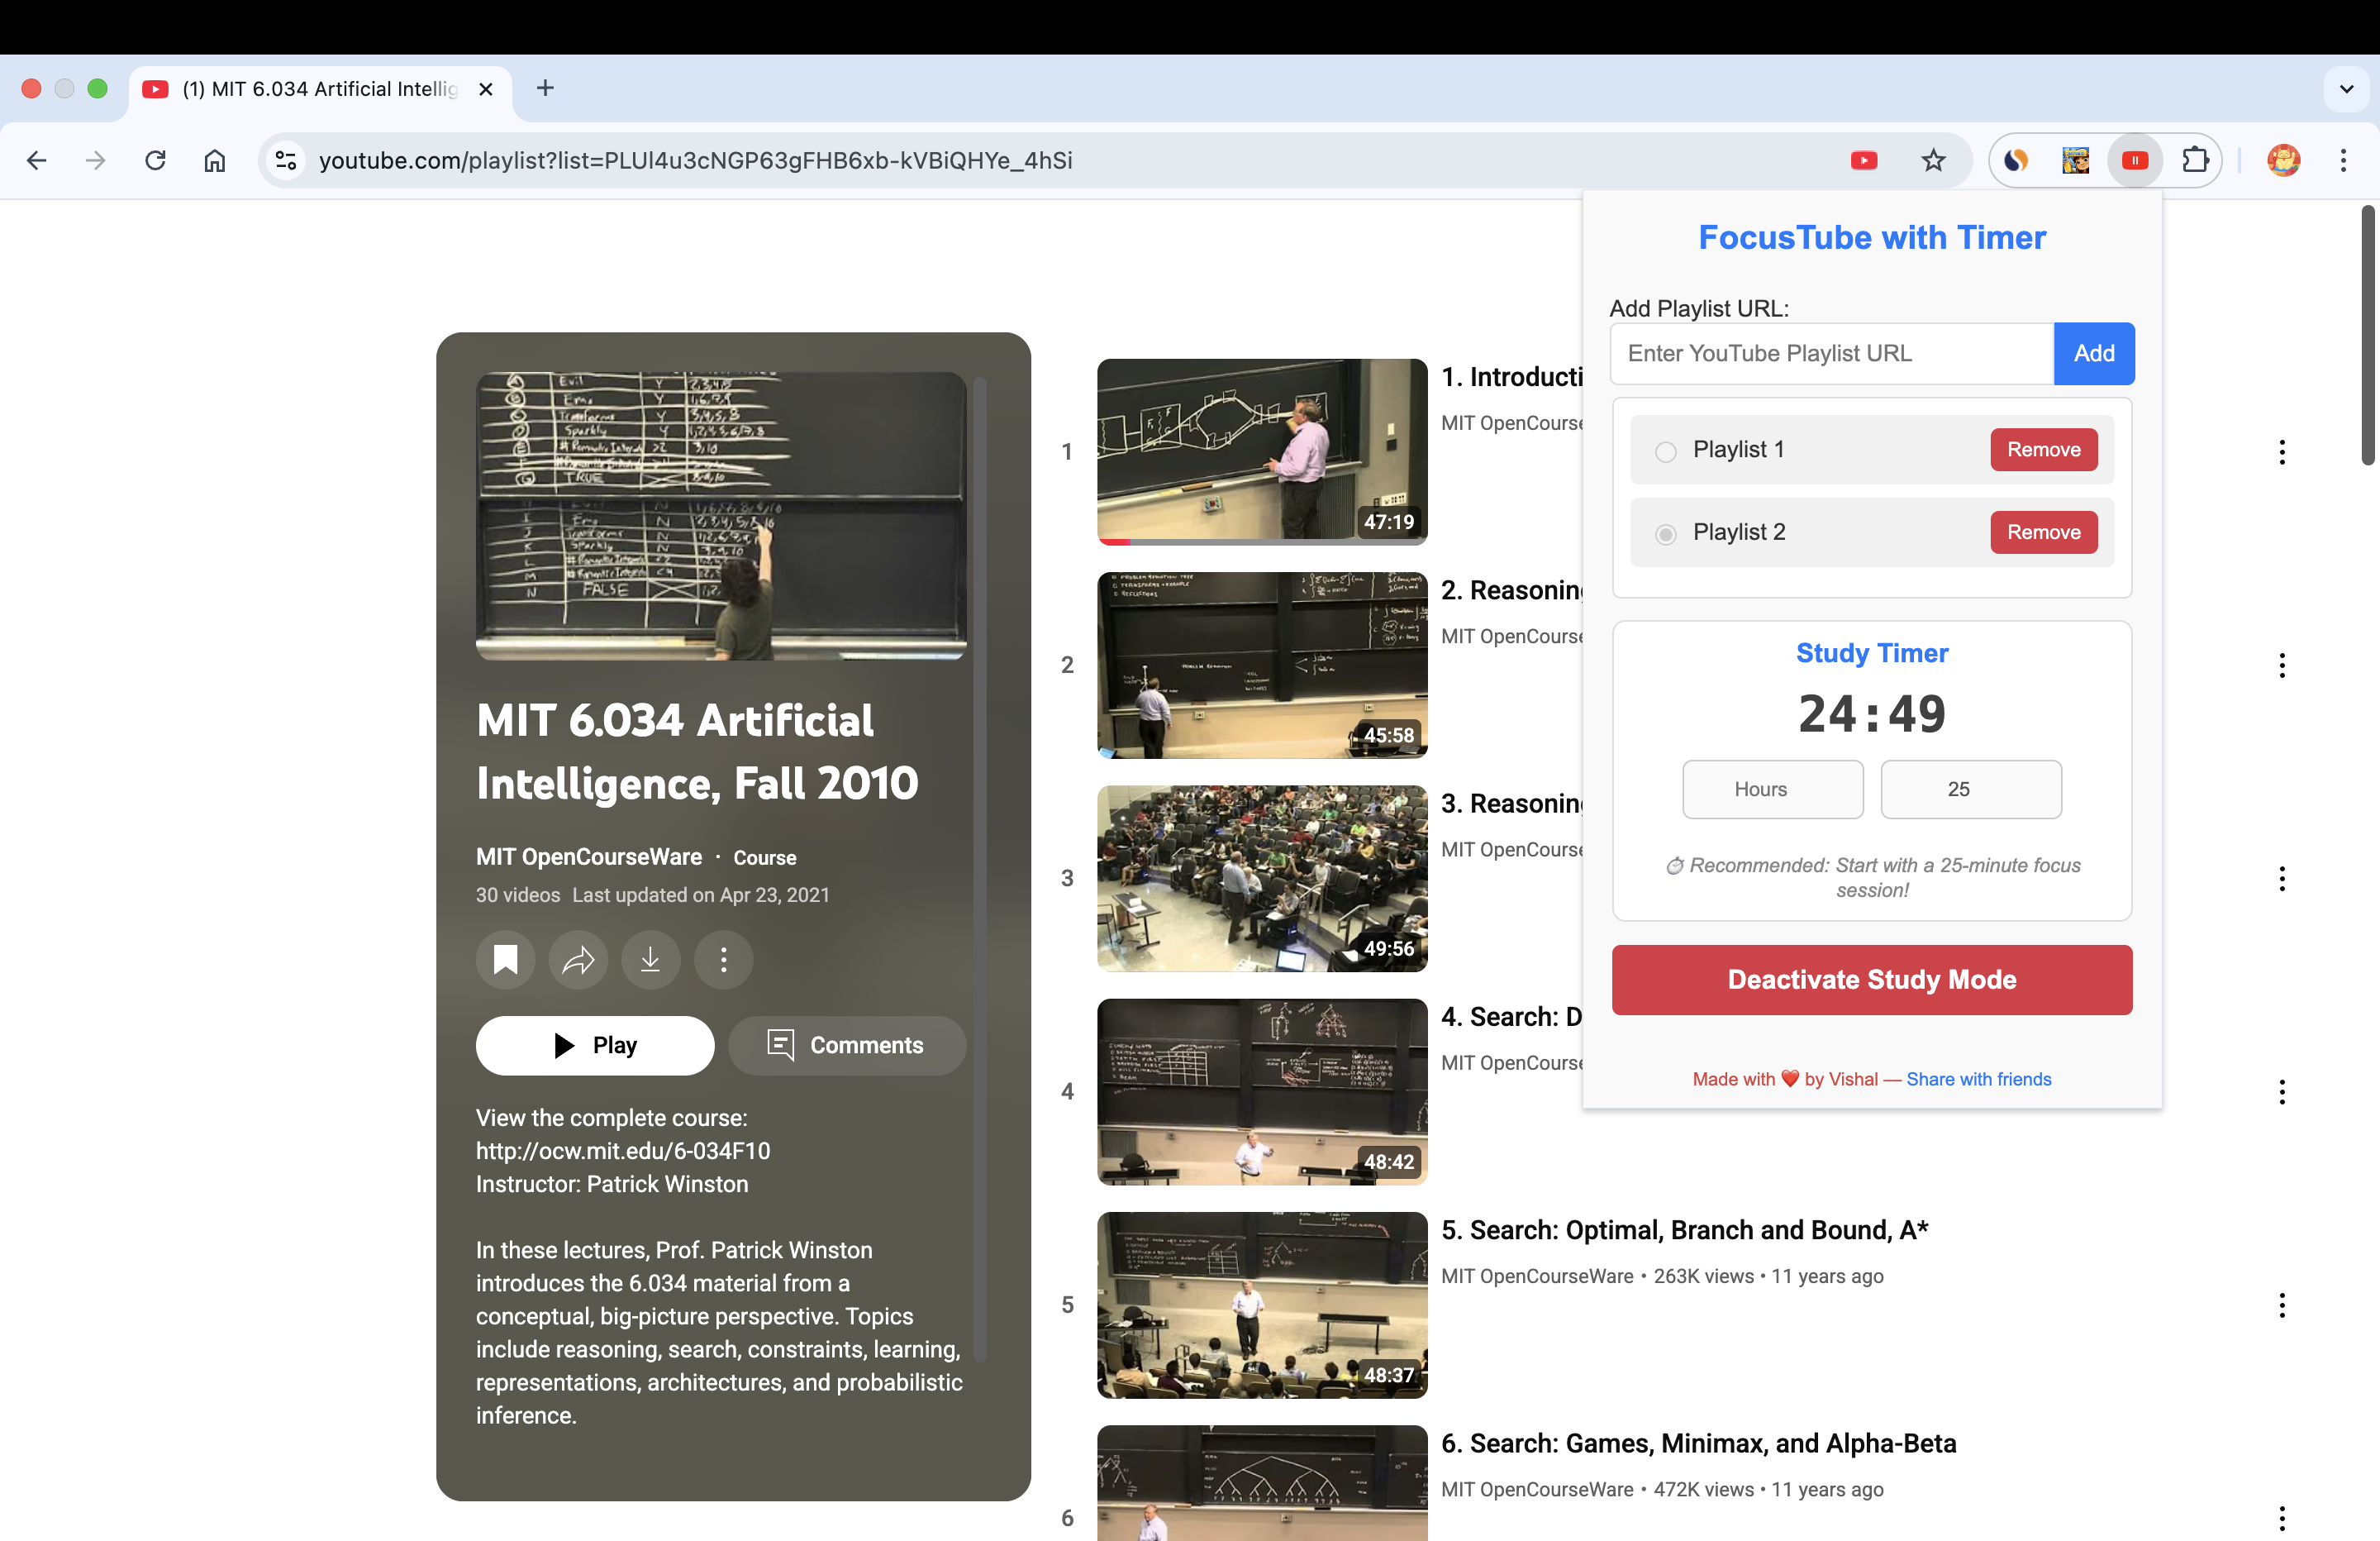2380x1541 pixels.
Task: Expand the tab search chevron
Action: pyautogui.click(x=2346, y=89)
